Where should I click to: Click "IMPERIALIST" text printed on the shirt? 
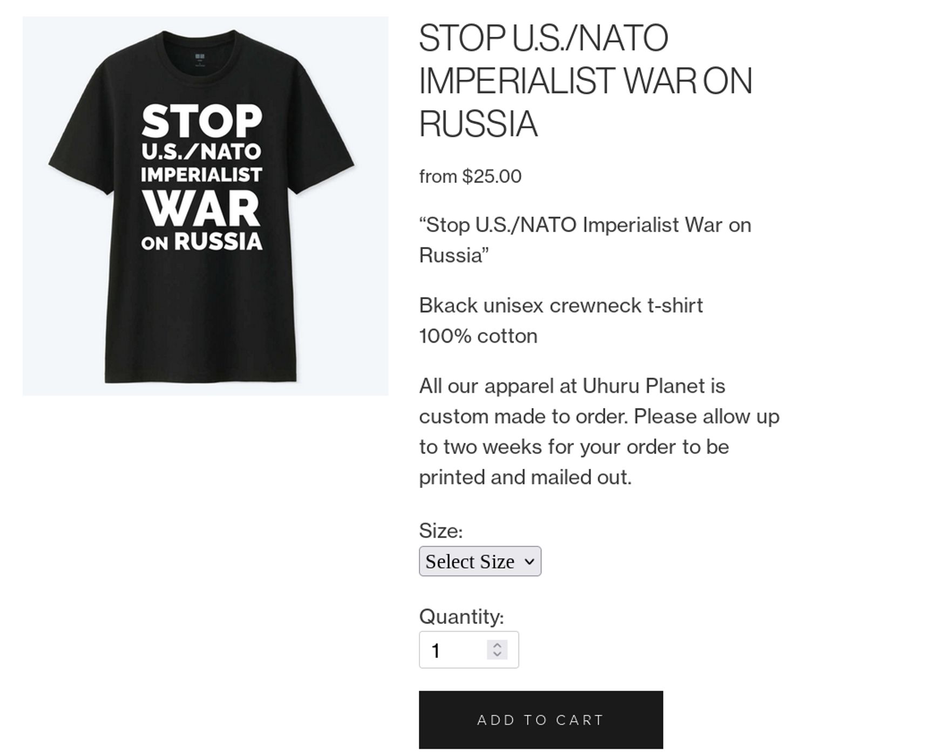click(x=201, y=175)
